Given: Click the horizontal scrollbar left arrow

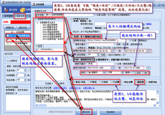Looking at the screenshot, I should pyautogui.click(x=37, y=106).
